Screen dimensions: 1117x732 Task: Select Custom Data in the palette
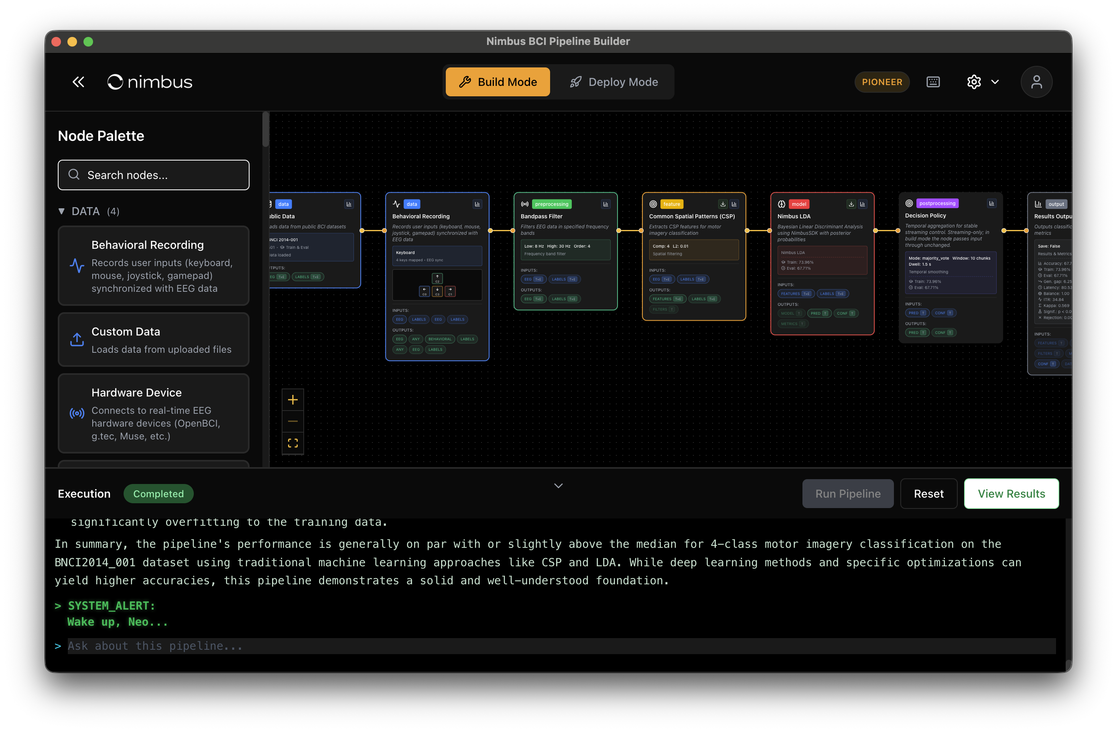[154, 340]
